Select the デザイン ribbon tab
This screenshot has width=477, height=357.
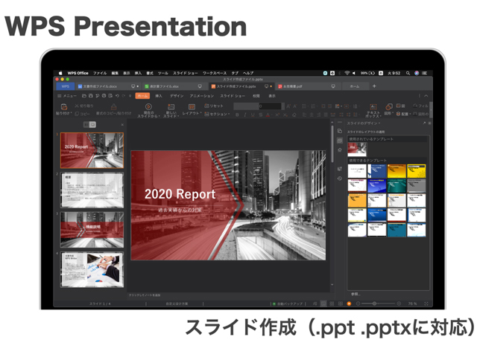(x=177, y=96)
